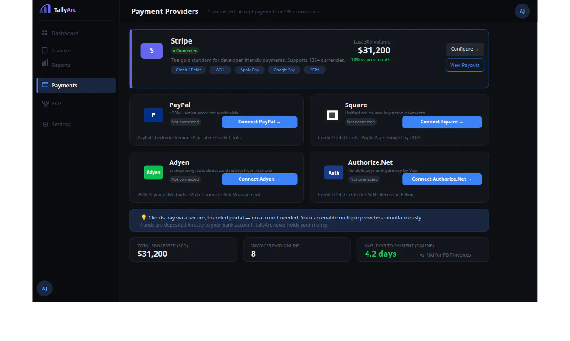
Task: Click TallyArc brand name text
Action: pyautogui.click(x=65, y=10)
